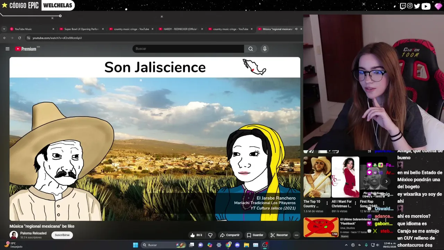The image size is (444, 250).
Task: Switch to HARDY - REDNECKER tab
Action: [180, 29]
